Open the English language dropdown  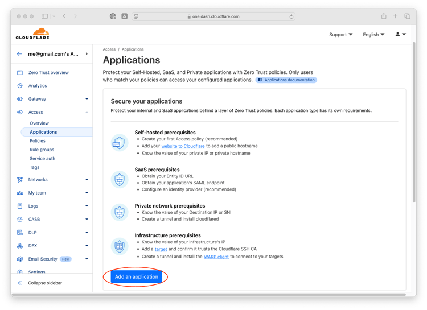pyautogui.click(x=373, y=35)
